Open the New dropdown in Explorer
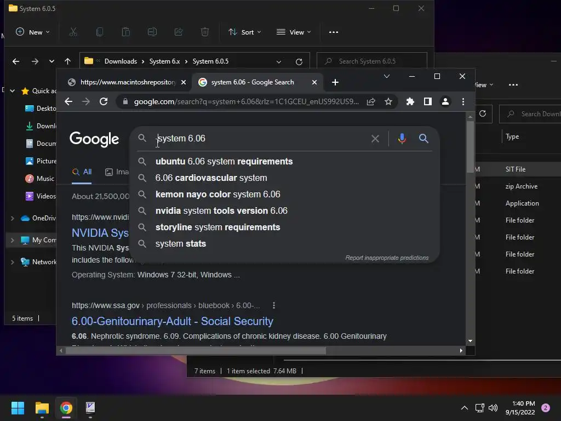561x421 pixels. pyautogui.click(x=32, y=32)
